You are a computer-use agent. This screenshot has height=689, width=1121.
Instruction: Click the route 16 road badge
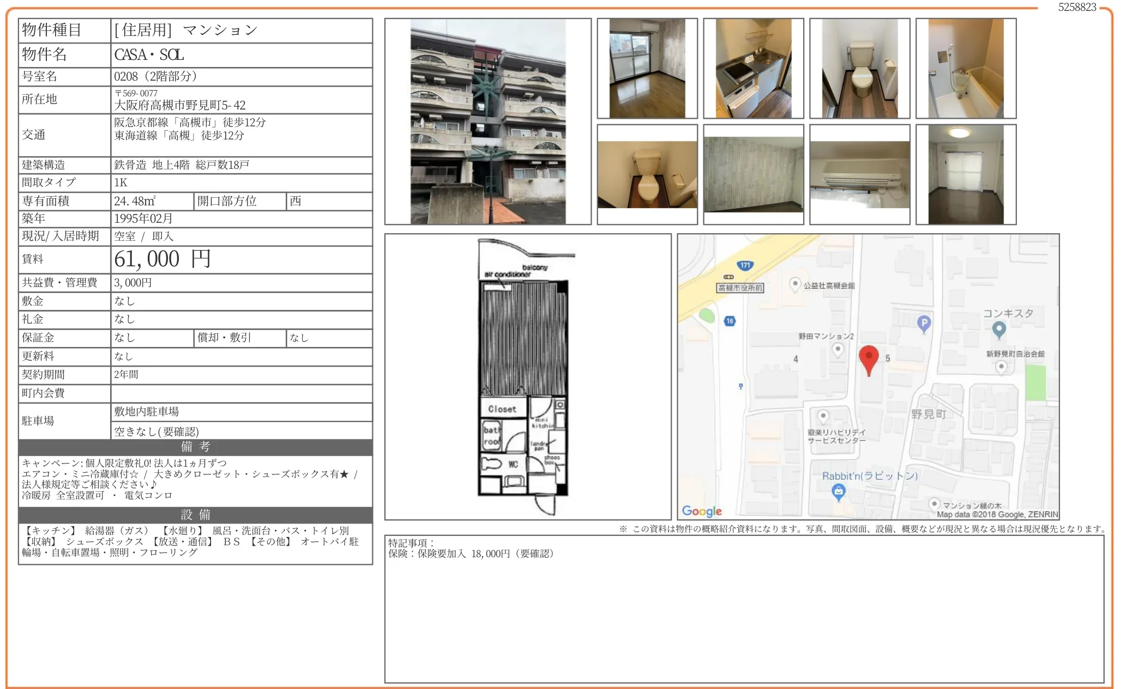coord(730,321)
